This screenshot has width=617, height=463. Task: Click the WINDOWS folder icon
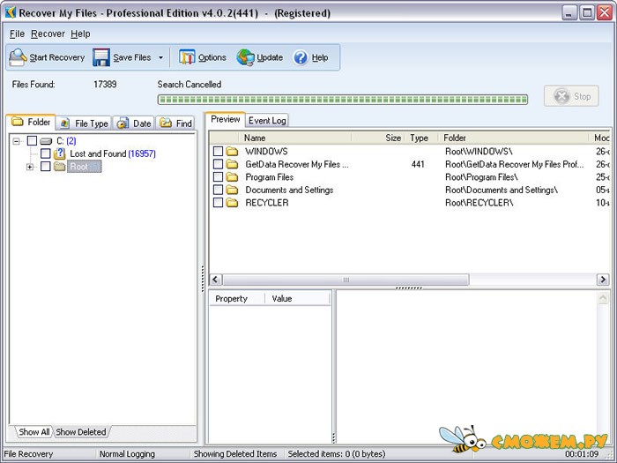coord(232,151)
